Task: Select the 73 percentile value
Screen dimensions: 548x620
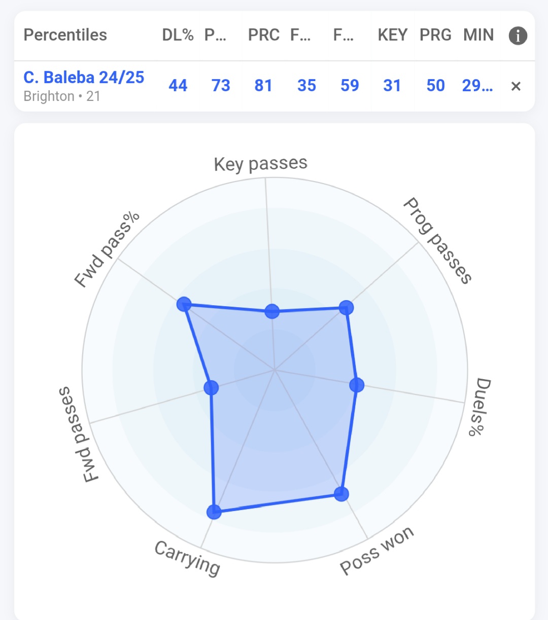Action: pyautogui.click(x=221, y=86)
